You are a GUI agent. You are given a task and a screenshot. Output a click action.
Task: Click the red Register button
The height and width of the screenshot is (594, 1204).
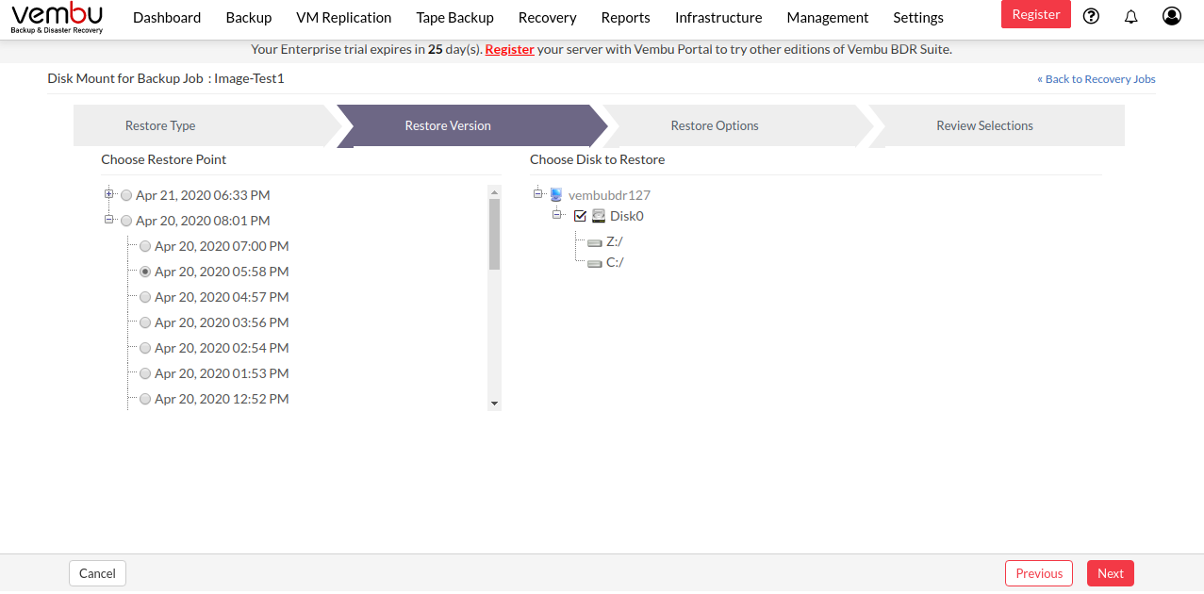(x=1036, y=14)
